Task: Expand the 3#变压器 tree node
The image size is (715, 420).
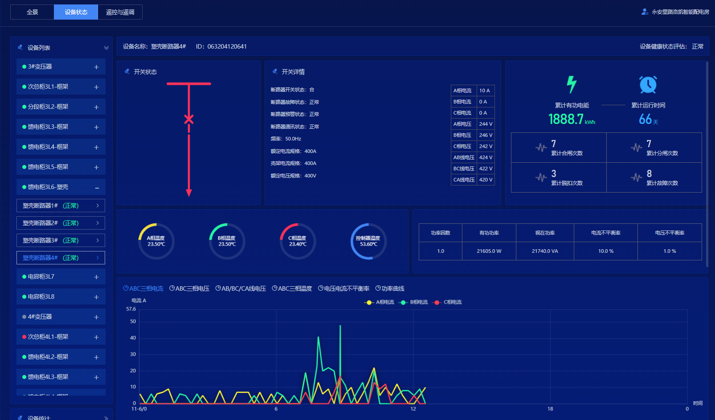Action: [96, 67]
